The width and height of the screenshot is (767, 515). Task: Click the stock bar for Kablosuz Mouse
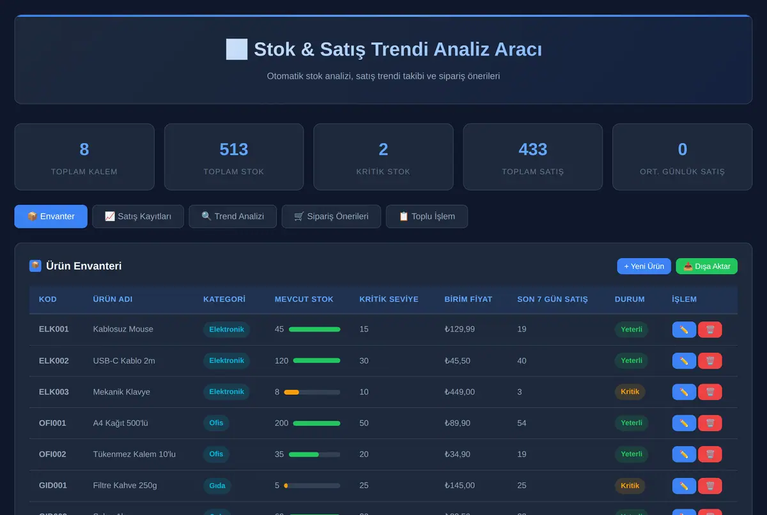(314, 330)
